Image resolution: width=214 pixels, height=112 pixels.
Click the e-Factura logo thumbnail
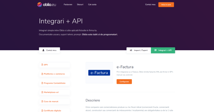99,73
